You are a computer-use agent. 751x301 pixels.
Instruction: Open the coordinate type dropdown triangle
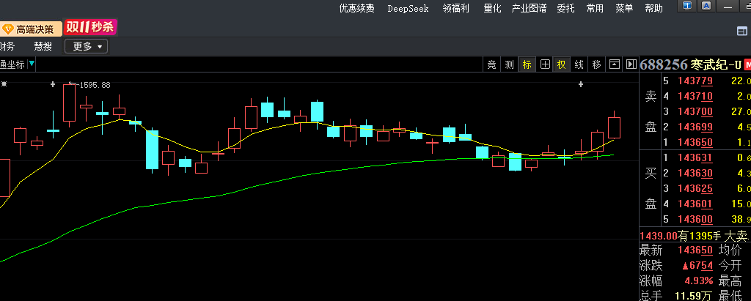pyautogui.click(x=32, y=64)
